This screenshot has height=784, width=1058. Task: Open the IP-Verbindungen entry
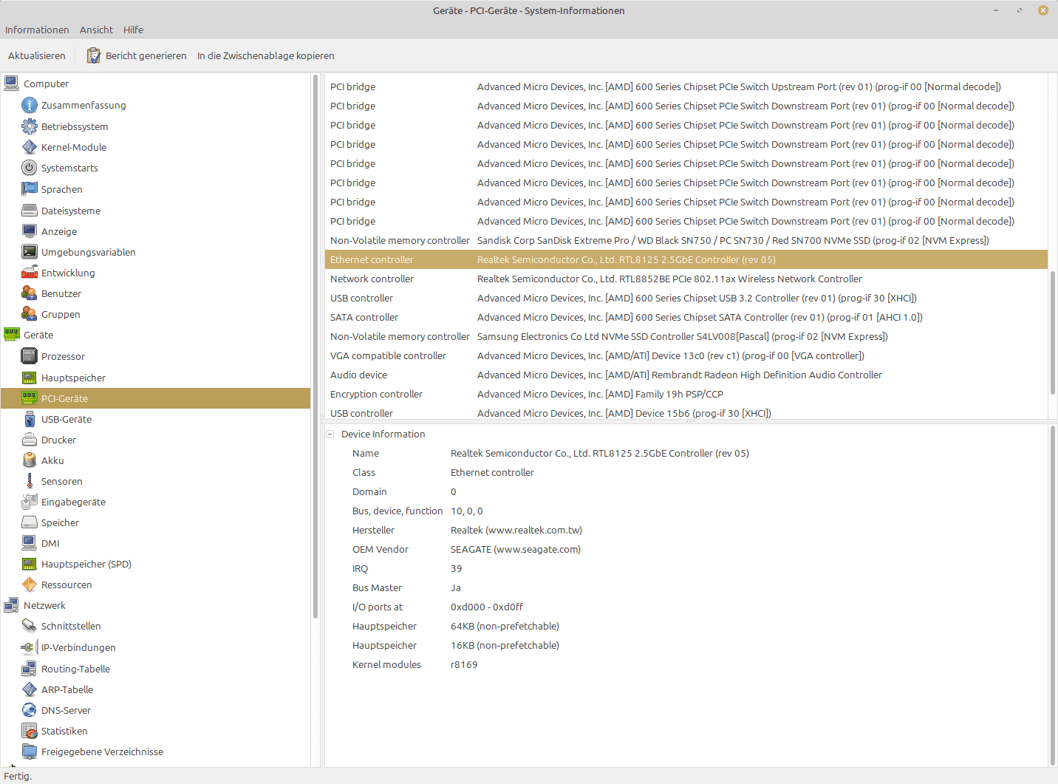click(78, 647)
